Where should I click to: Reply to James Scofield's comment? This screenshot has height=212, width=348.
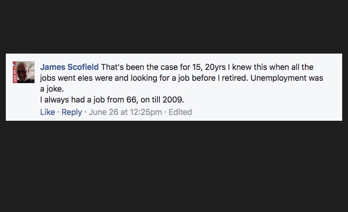tap(72, 112)
